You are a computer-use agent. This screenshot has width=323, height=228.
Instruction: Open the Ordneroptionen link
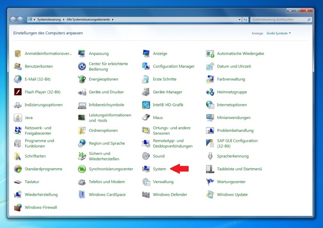tap(103, 131)
